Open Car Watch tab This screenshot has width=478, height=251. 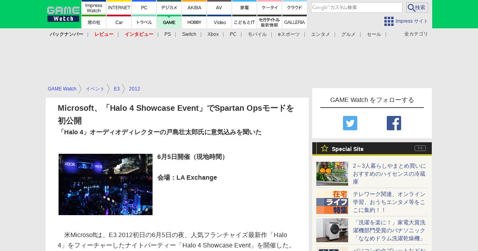119,22
